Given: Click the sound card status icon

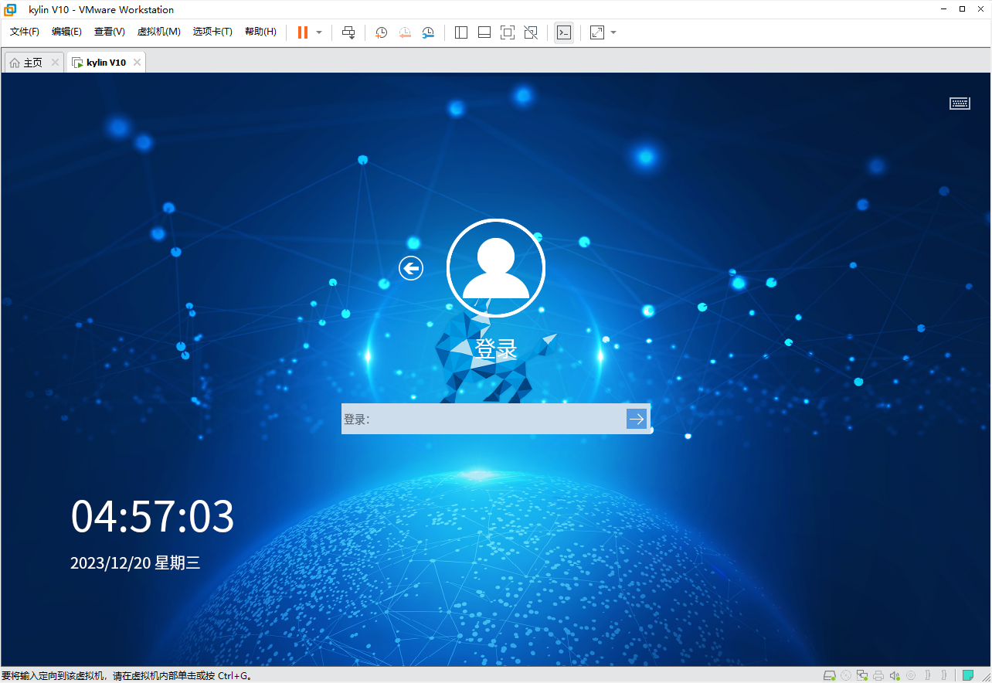Looking at the screenshot, I should (895, 675).
